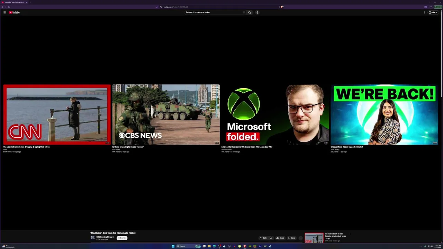Start voice search with microphone icon
The height and width of the screenshot is (249, 443).
pyautogui.click(x=257, y=12)
